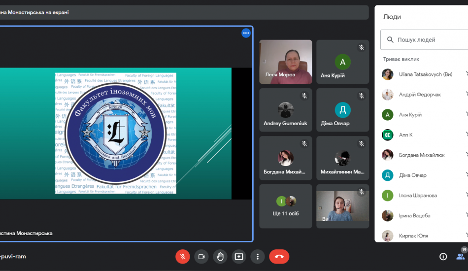Open the meeting details info icon
This screenshot has width=468, height=271.
click(443, 256)
